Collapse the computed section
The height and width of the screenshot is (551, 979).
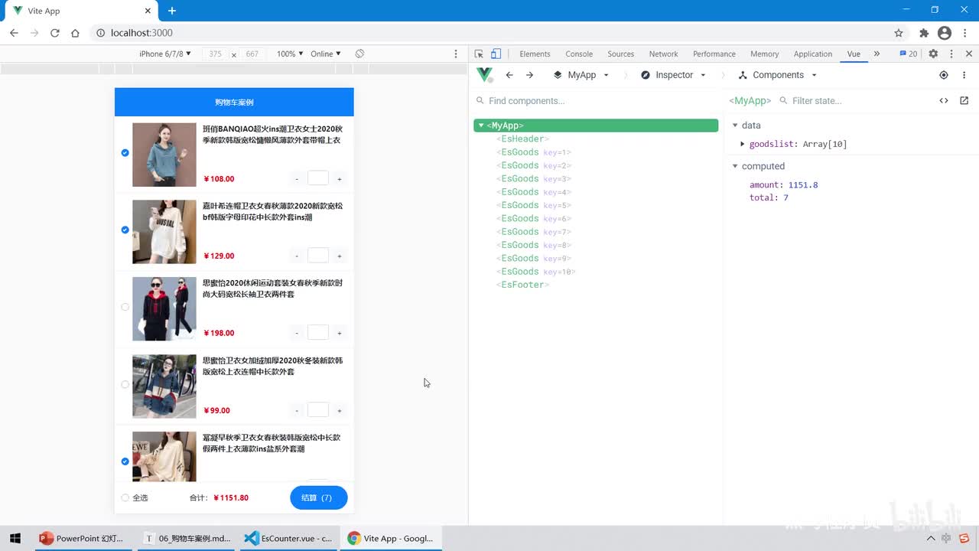coord(735,166)
